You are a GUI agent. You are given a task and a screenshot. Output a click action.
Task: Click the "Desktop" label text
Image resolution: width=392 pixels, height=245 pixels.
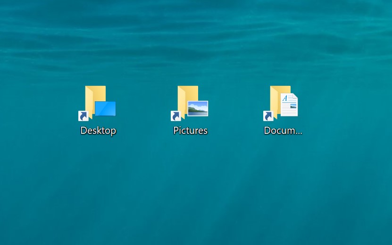pyautogui.click(x=98, y=131)
